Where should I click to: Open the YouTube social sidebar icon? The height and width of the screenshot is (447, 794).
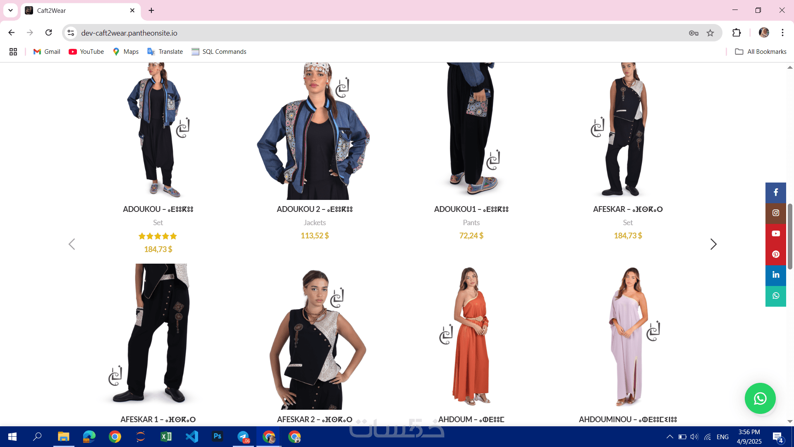[775, 234]
